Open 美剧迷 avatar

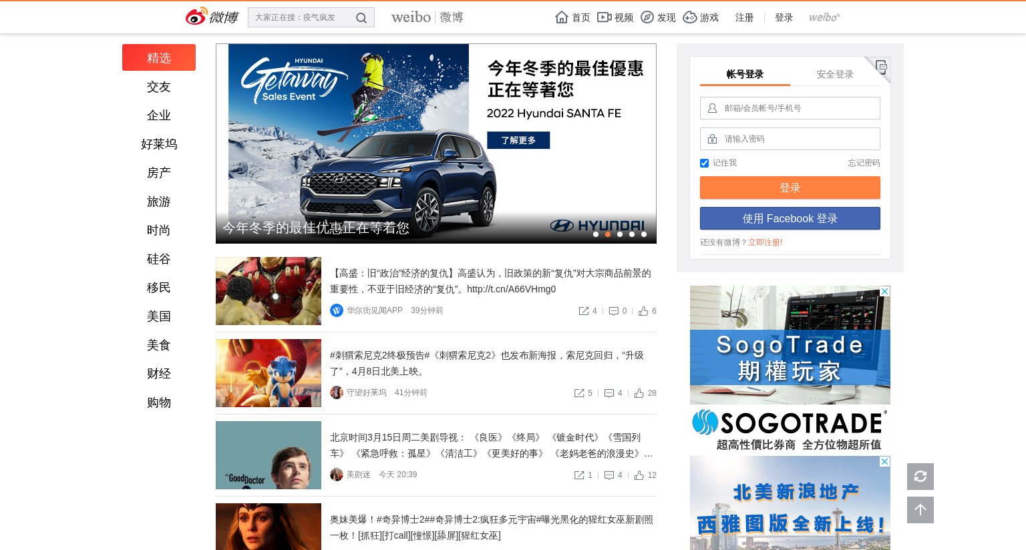coord(337,475)
